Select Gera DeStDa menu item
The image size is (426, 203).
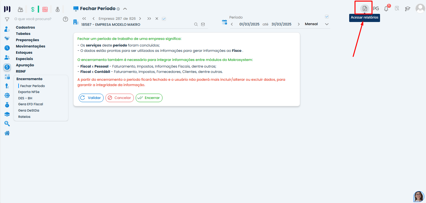coord(29,110)
